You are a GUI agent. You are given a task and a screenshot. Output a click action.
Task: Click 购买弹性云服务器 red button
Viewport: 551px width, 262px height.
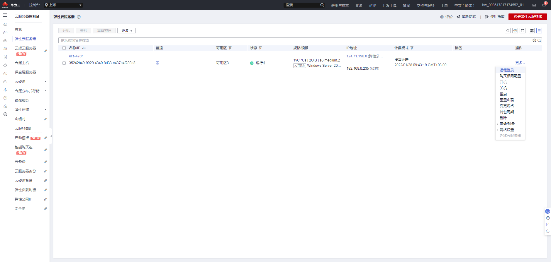click(528, 17)
